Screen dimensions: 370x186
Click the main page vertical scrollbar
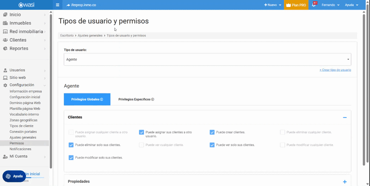click(x=364, y=90)
